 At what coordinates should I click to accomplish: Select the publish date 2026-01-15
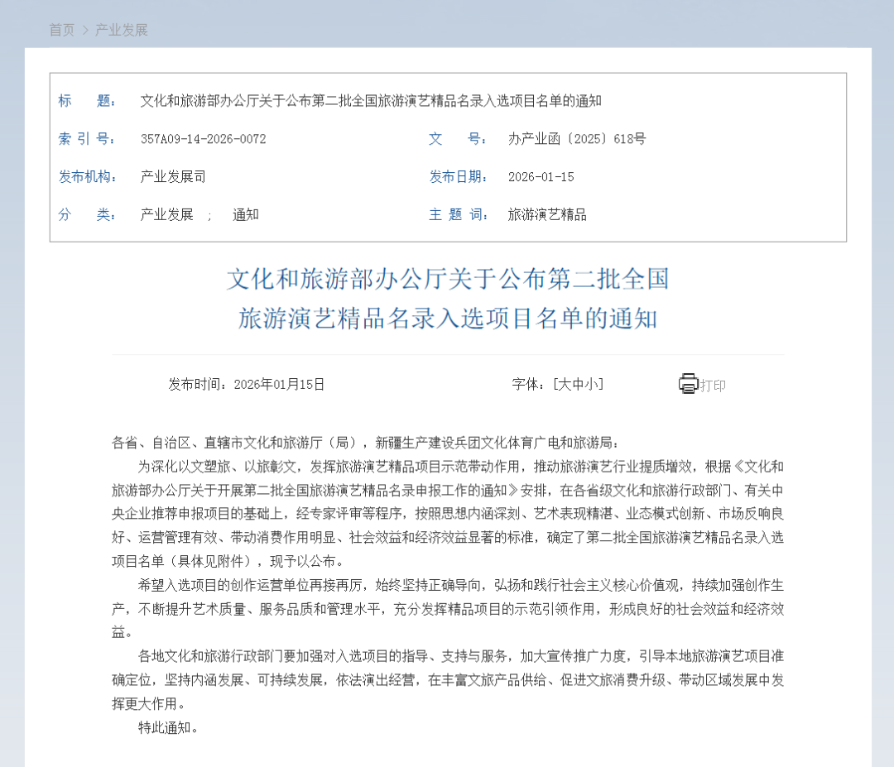tap(541, 176)
